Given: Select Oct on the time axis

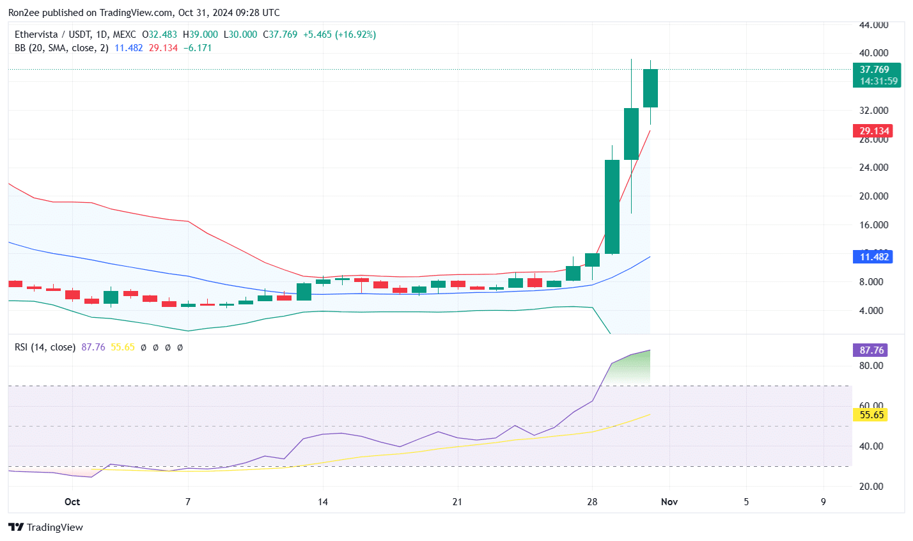Looking at the screenshot, I should pyautogui.click(x=72, y=502).
